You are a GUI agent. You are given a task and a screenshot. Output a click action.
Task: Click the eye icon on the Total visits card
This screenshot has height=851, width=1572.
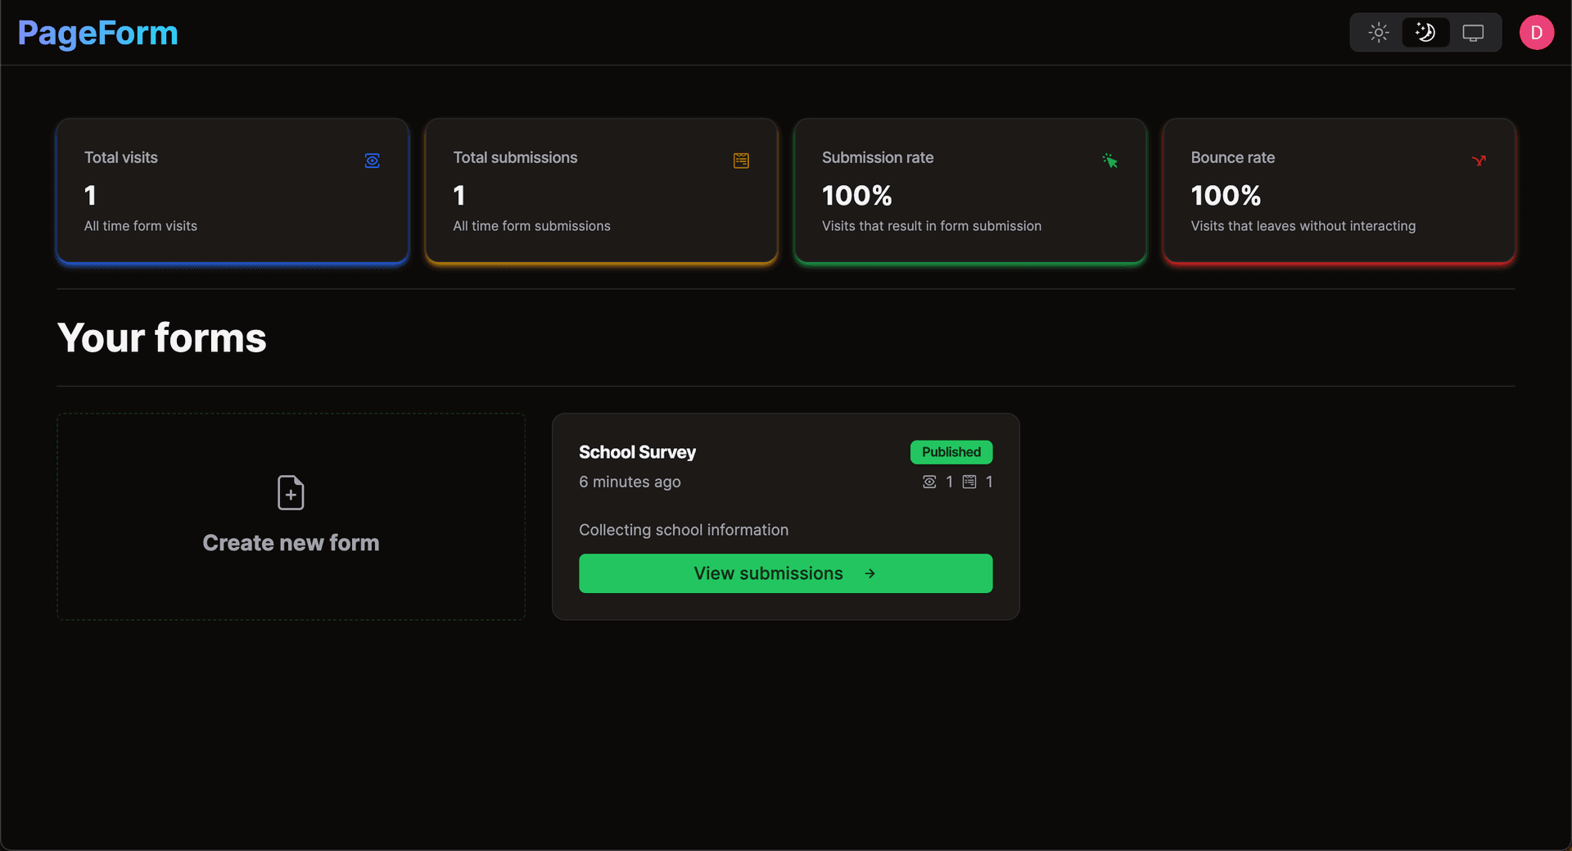click(x=372, y=161)
